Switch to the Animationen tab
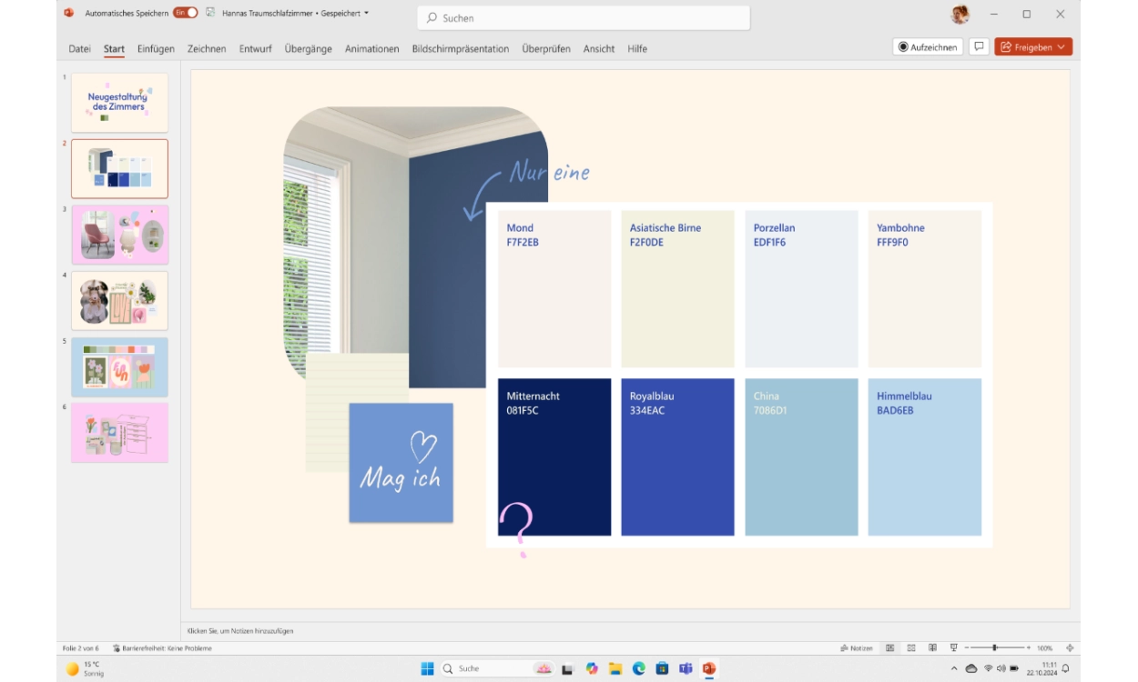Image resolution: width=1138 pixels, height=682 pixels. [x=371, y=49]
